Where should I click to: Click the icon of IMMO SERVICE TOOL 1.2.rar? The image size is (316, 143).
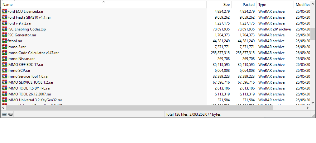(x=4, y=82)
